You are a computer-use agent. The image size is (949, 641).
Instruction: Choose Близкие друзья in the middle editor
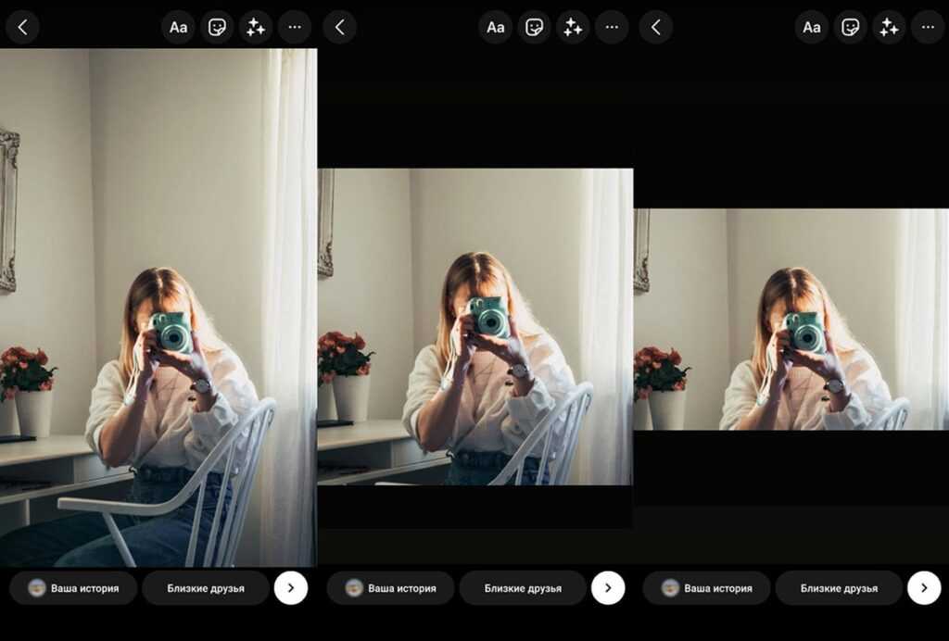coord(523,588)
